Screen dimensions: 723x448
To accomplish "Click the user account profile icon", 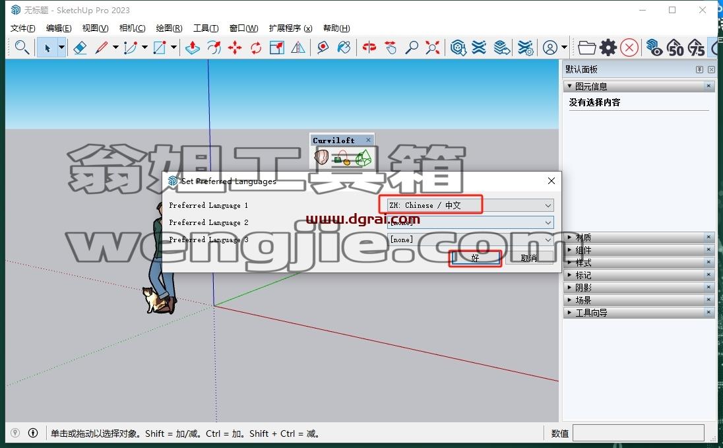I will tap(550, 48).
